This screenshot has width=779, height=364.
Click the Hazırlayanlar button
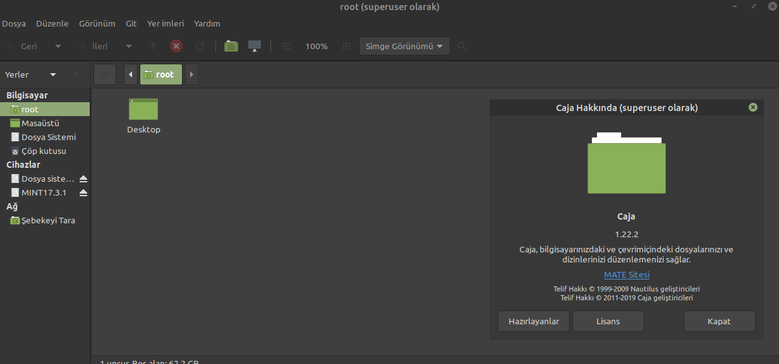534,321
